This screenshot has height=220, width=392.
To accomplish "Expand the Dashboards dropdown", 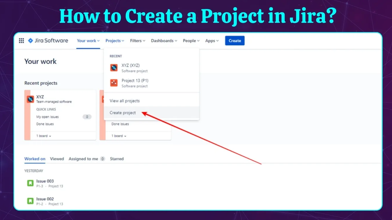I will click(x=164, y=41).
